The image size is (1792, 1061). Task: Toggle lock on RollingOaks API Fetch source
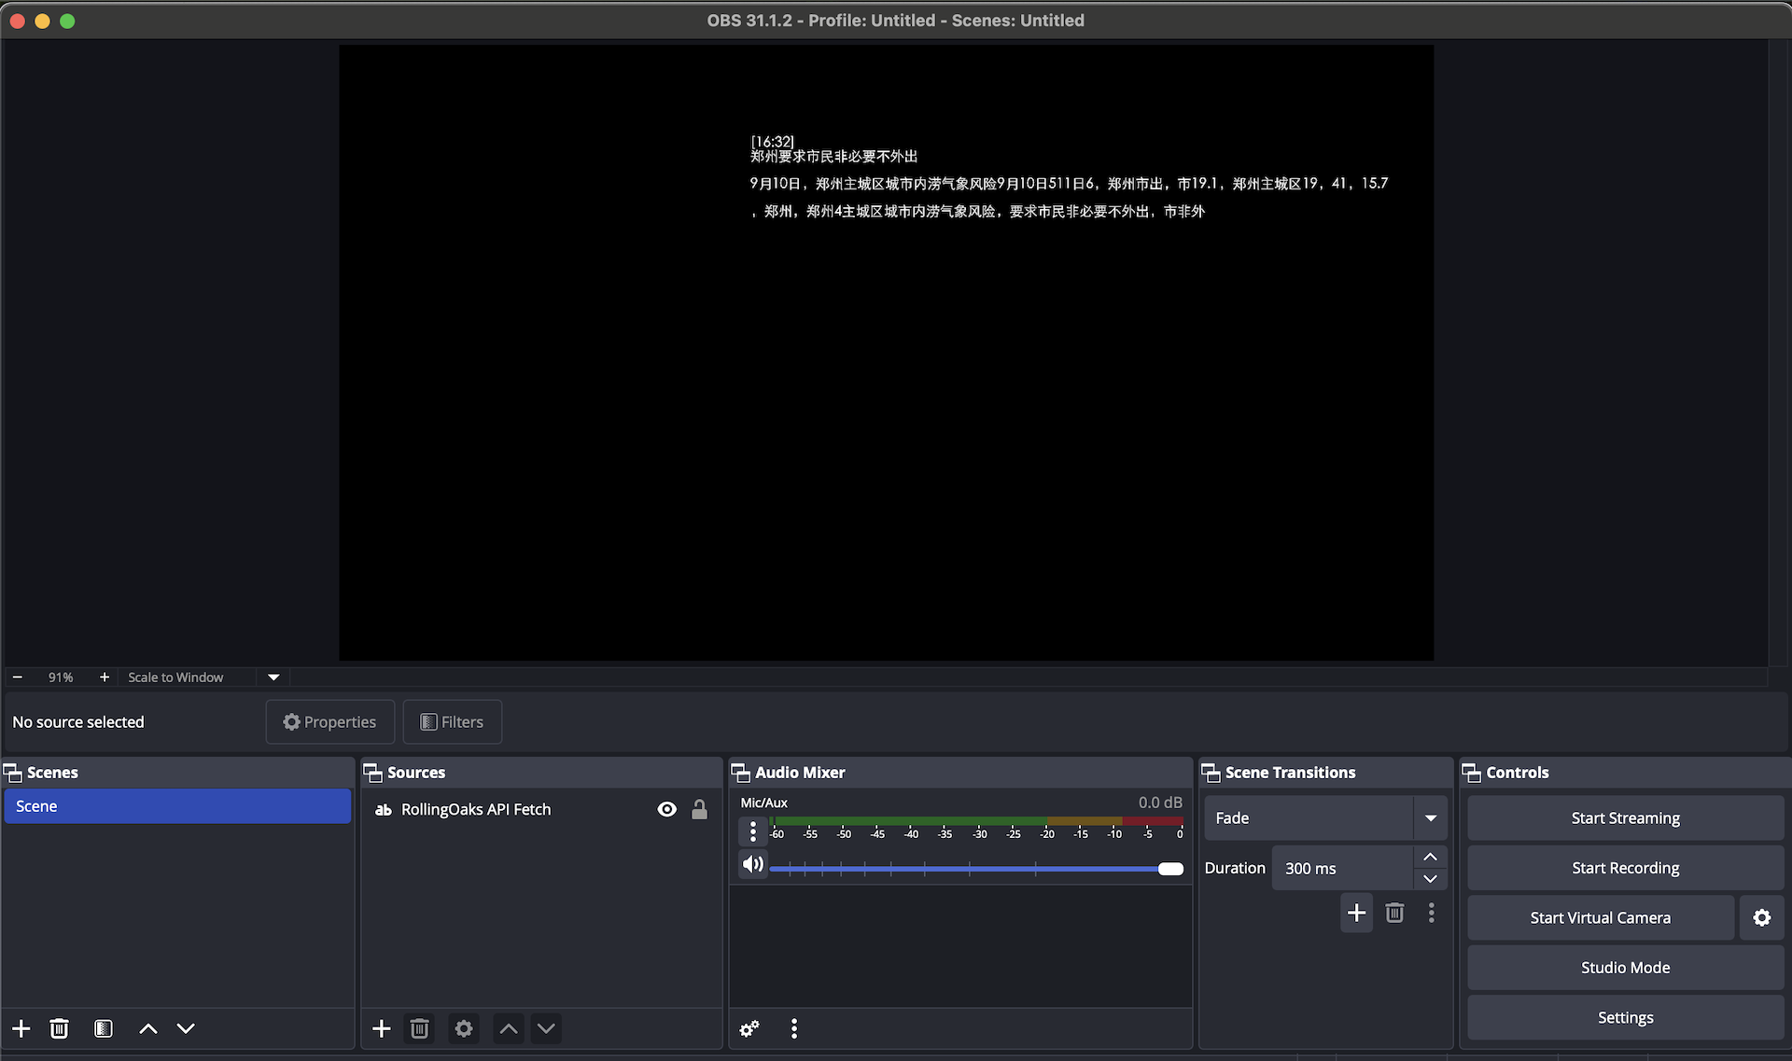[699, 809]
